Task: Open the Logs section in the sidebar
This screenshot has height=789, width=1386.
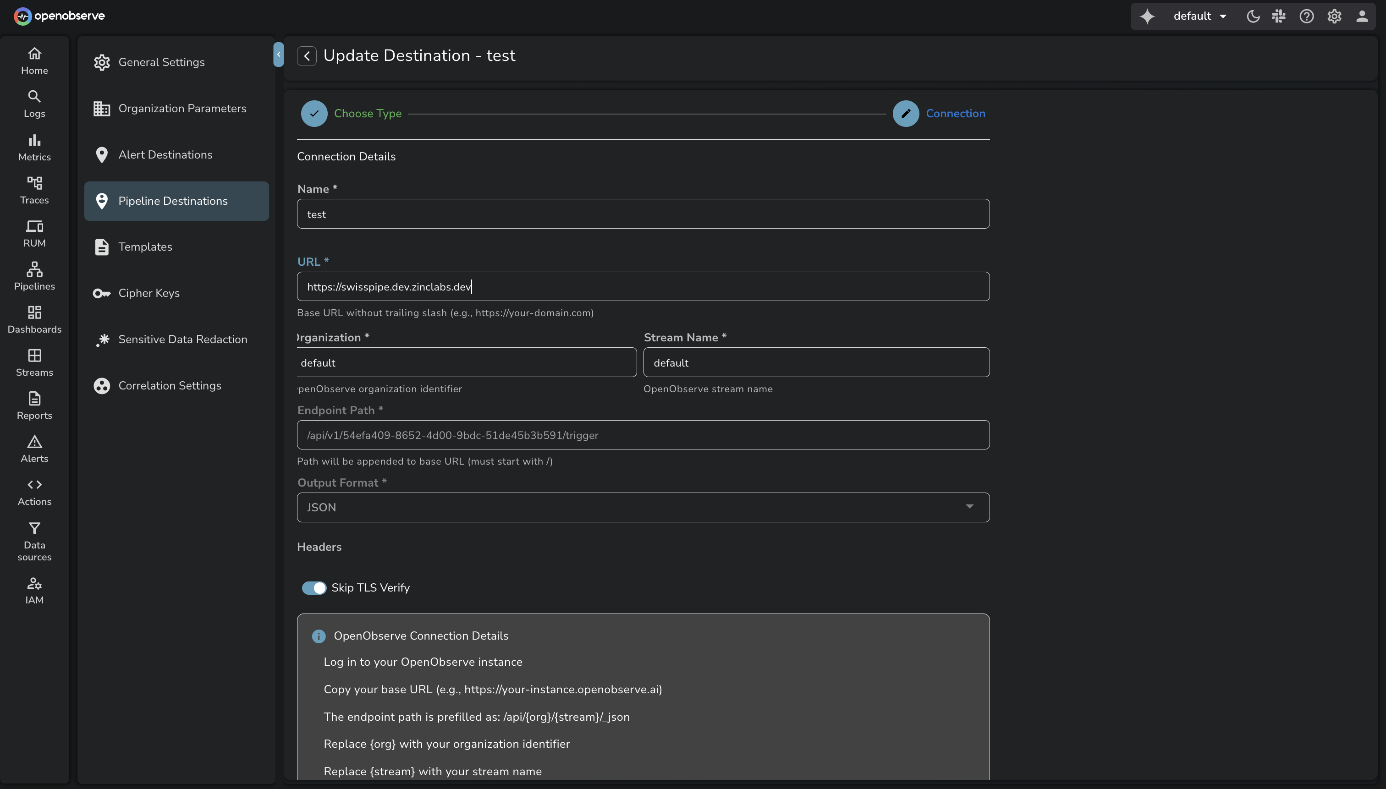Action: [33, 104]
